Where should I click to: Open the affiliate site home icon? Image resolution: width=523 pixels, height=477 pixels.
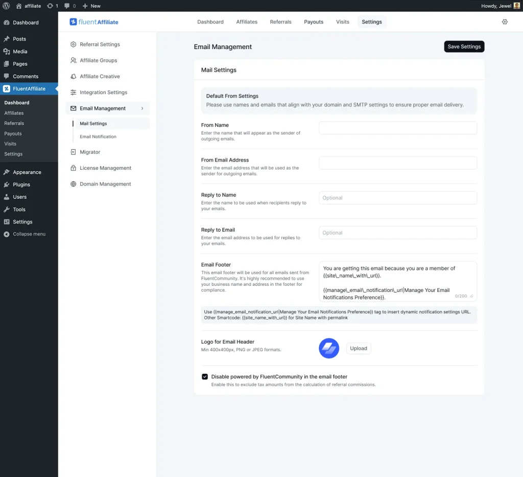19,6
